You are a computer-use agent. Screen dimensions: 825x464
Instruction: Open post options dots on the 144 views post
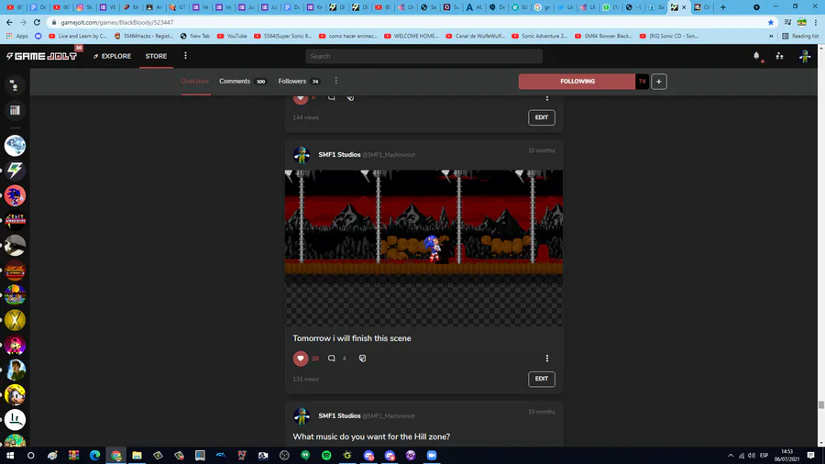click(547, 98)
